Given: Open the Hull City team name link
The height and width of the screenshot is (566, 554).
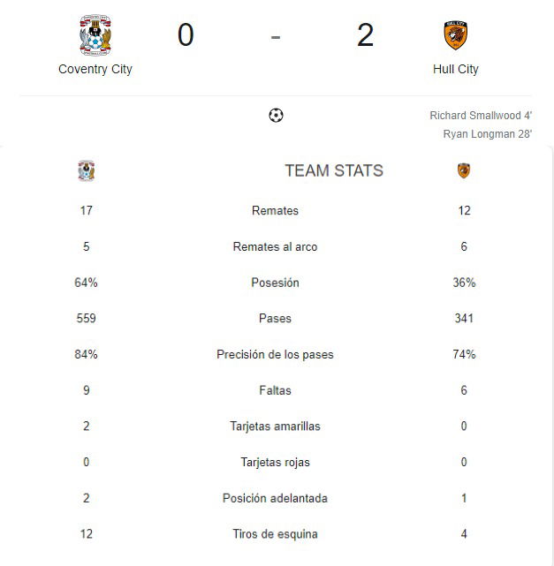Looking at the screenshot, I should 455,69.
